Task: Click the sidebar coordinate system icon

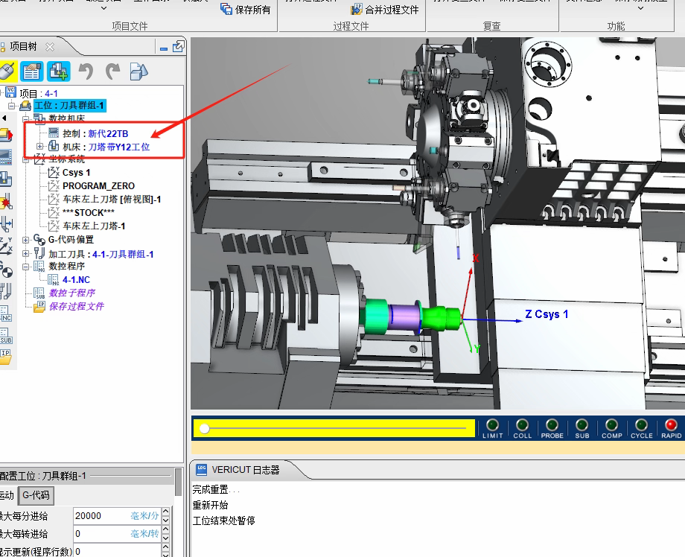Action: point(6,246)
